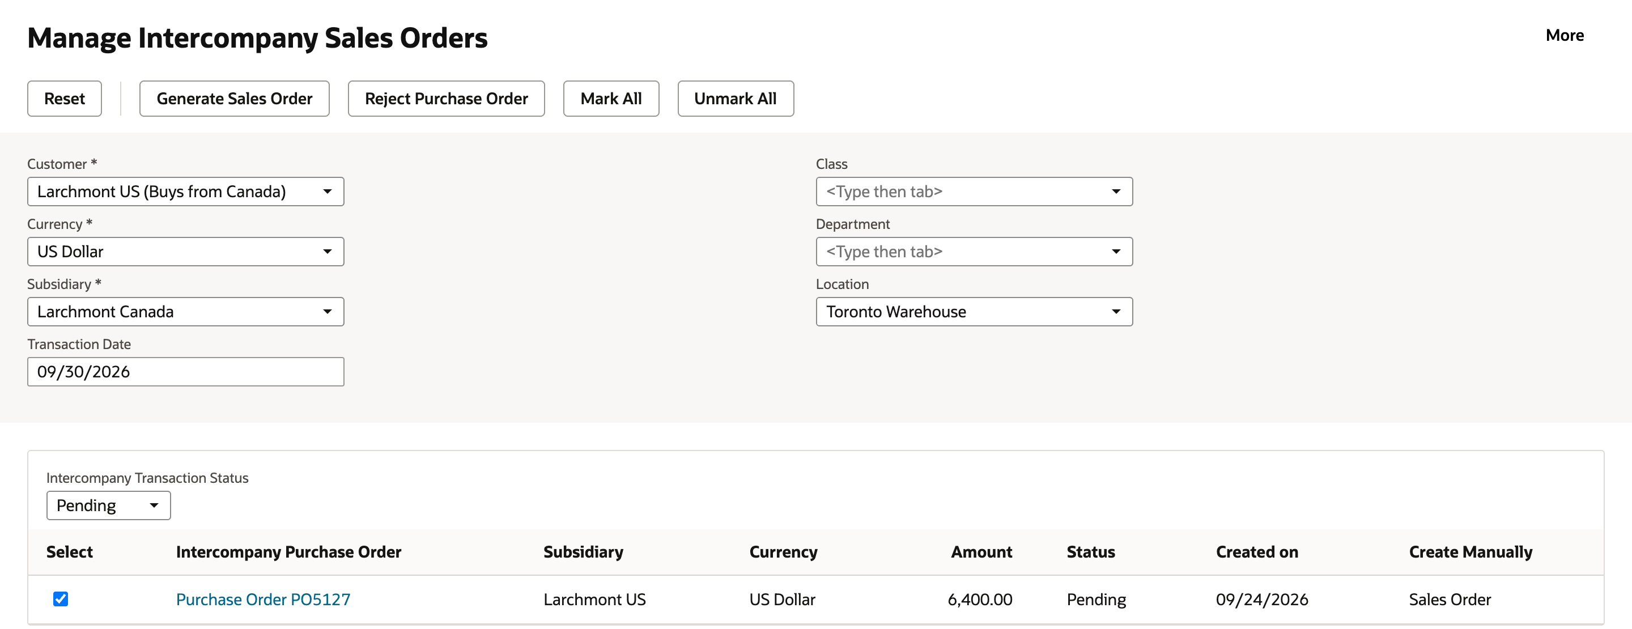Click the Create Manually column header
The width and height of the screenshot is (1632, 629).
1470,552
